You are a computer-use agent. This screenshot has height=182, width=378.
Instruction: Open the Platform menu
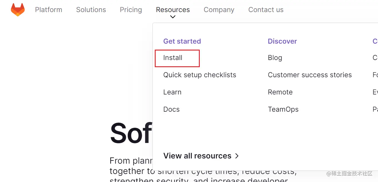click(48, 10)
